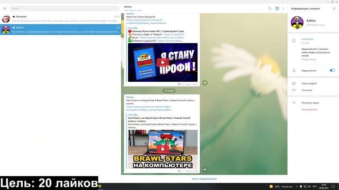339x190 pixels.
Task: Open the Demaster channel chat
Action: (x=60, y=19)
